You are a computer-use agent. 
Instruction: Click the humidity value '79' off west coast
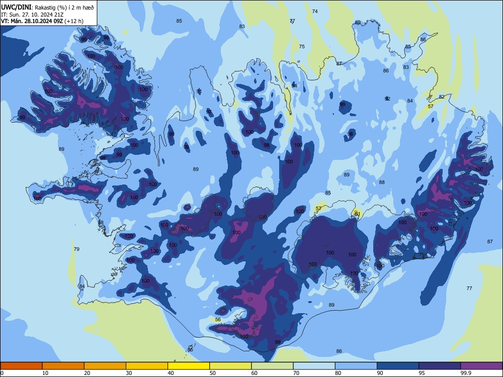pyautogui.click(x=76, y=249)
